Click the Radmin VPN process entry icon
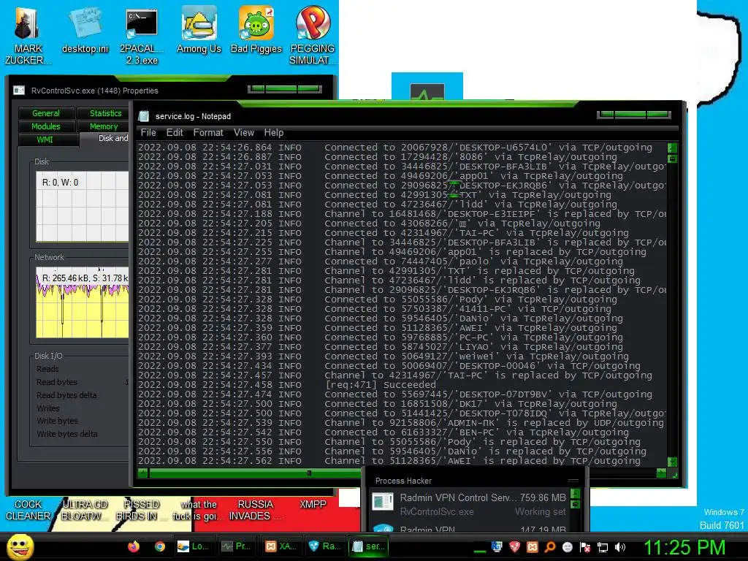This screenshot has height=561, width=748. tap(383, 529)
